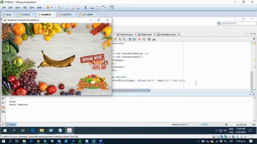Open the VMware Help menu
Viewport: 257px width, 144px height.
click(x=39, y=8)
